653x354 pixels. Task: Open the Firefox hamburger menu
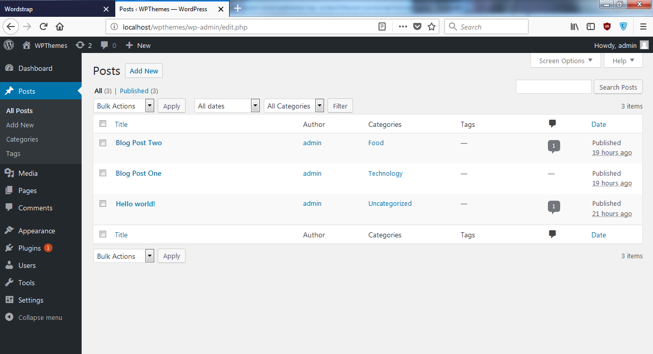[643, 27]
